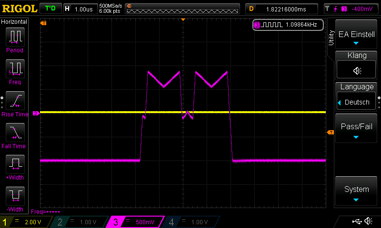Open the System submenu

[x=356, y=191]
